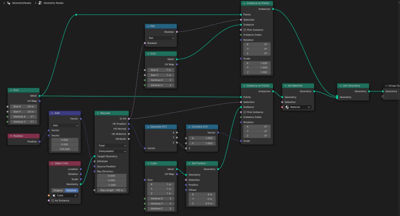
Task: Click the Geometry output socket of Set Material
Action: click(314, 91)
